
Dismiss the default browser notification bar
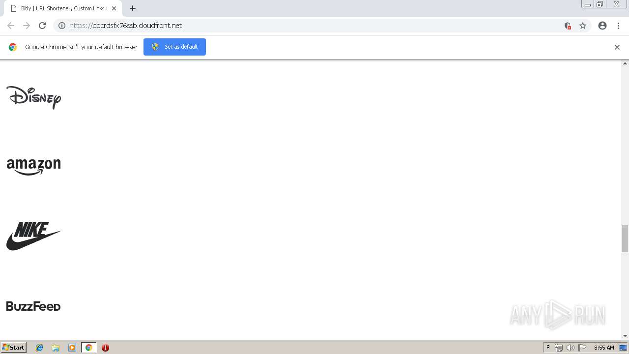point(617,47)
